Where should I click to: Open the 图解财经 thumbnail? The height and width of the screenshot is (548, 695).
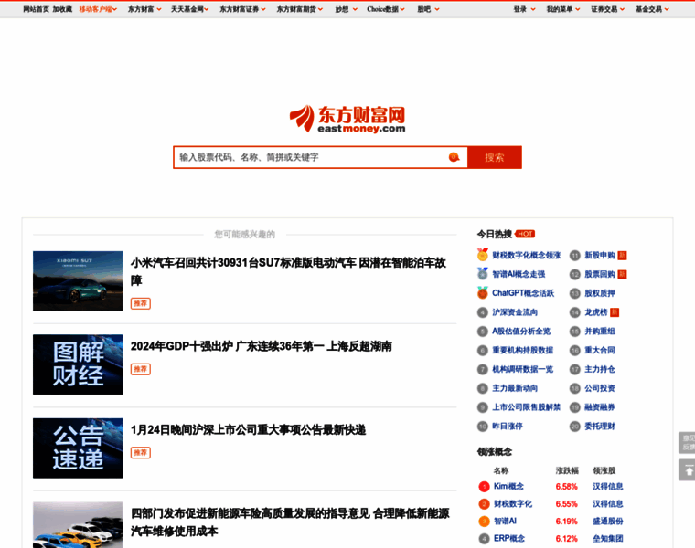point(78,364)
